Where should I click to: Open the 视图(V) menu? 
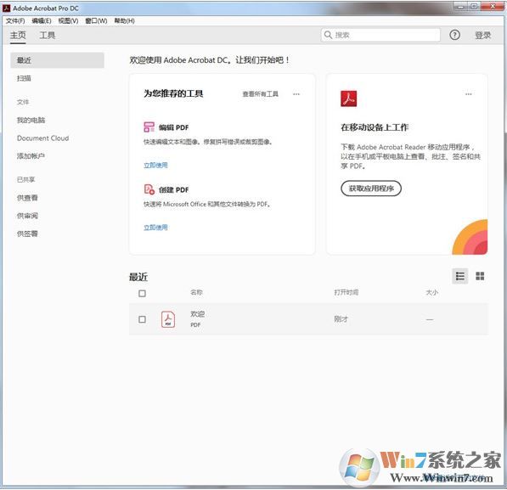68,20
